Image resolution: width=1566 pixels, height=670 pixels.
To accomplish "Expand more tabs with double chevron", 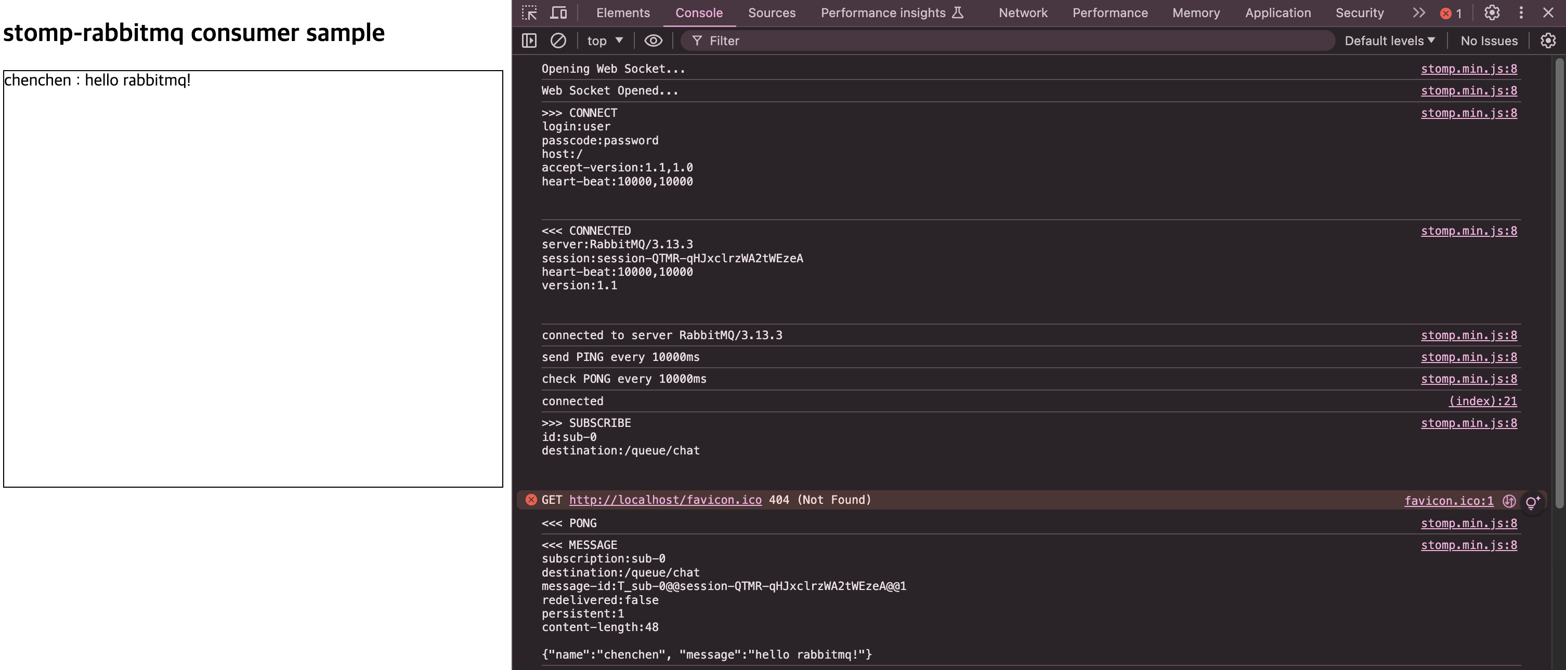I will 1418,13.
